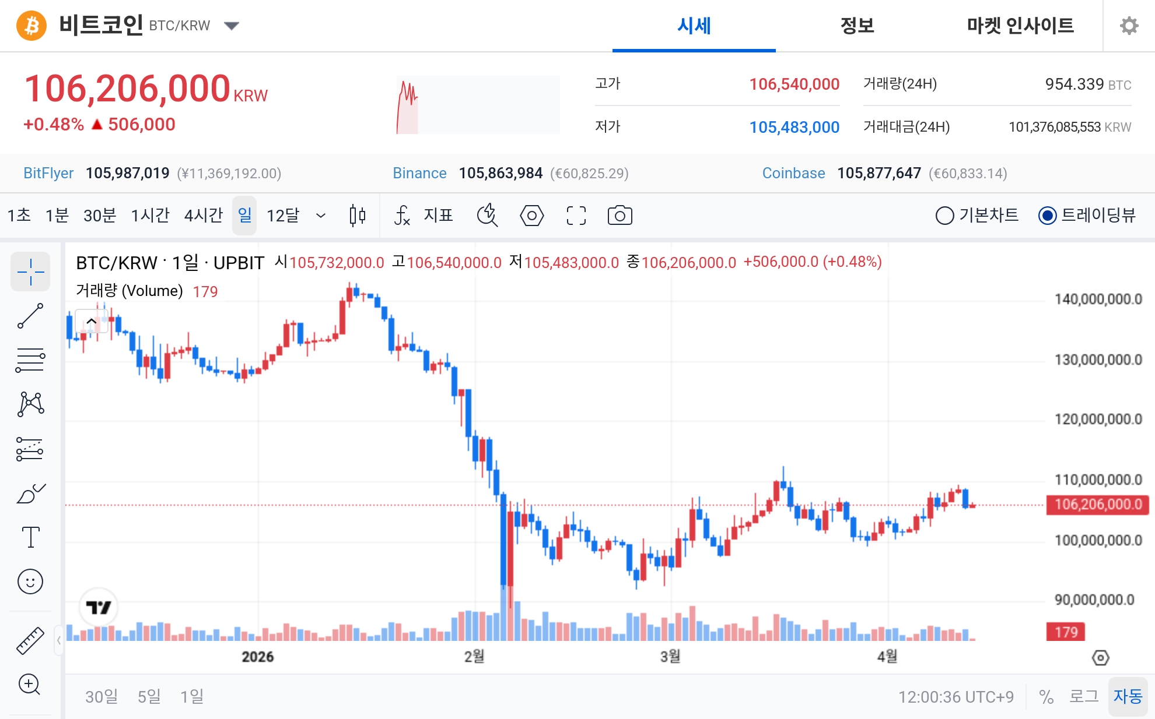The image size is (1155, 719).
Task: Take a chart snapshot with the camera icon
Action: [619, 215]
